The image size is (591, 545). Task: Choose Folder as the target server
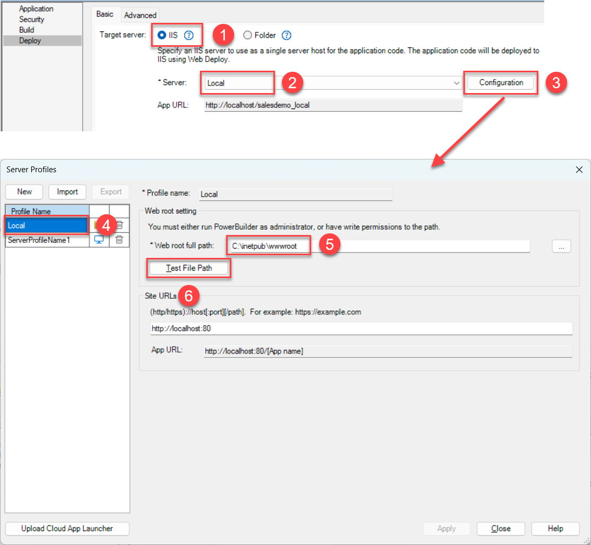point(247,36)
